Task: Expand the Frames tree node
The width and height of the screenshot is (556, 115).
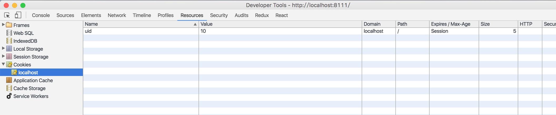Action: 3,25
